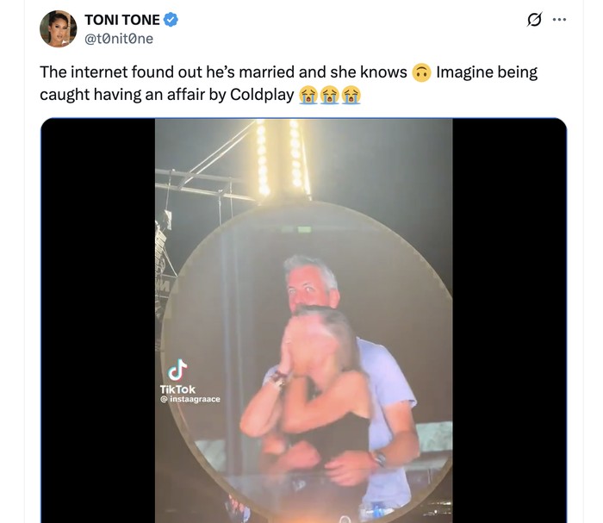This screenshot has height=523, width=603.
Task: Open the three-dot More options menu
Action: click(560, 21)
